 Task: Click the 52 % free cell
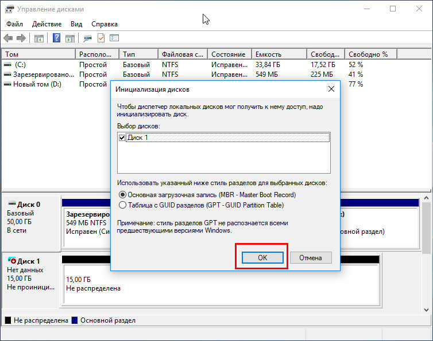[x=355, y=65]
